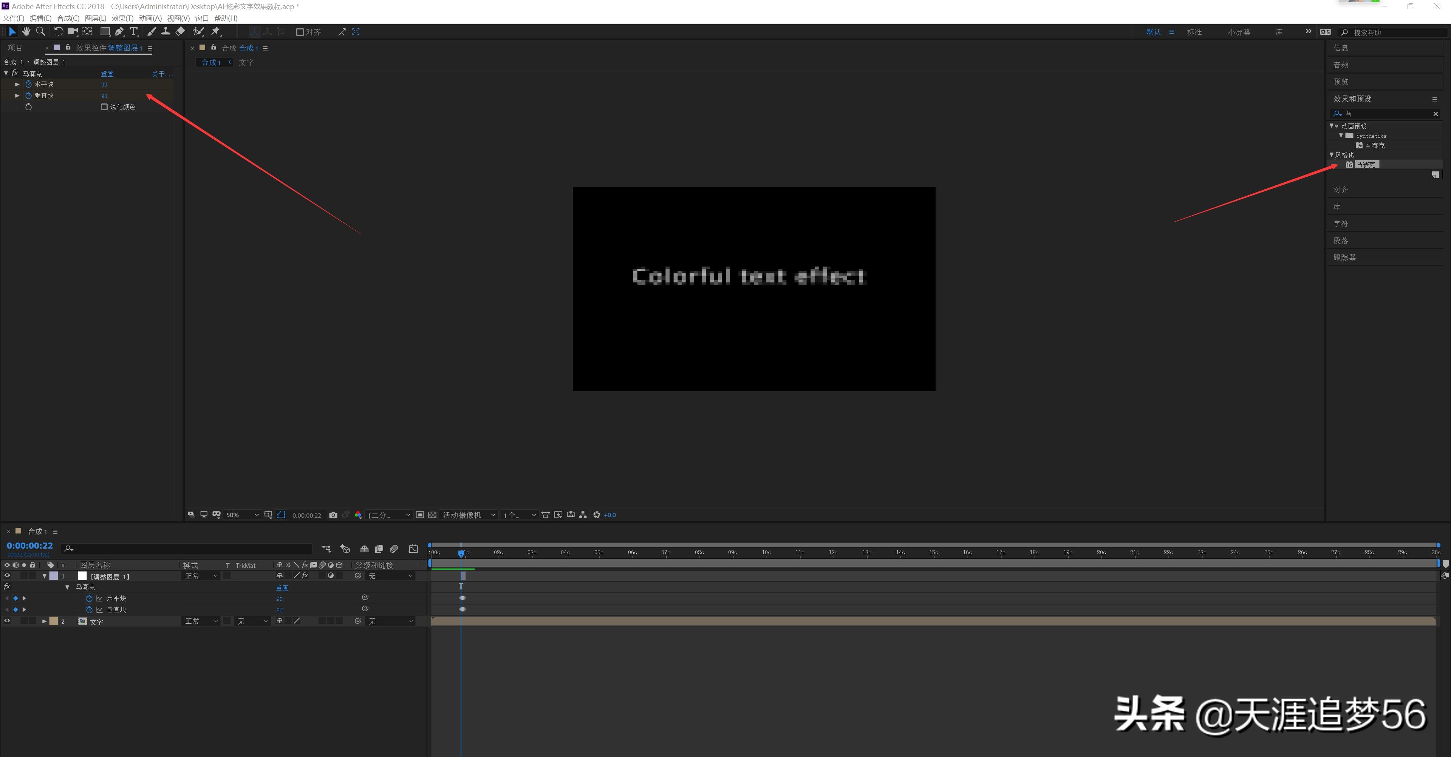Click the playhead marker on the timeline ruler
Viewport: 1451px width, 757px height.
(461, 554)
